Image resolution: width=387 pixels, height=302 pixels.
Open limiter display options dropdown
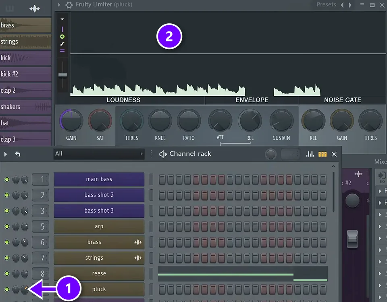pyautogui.click(x=62, y=19)
